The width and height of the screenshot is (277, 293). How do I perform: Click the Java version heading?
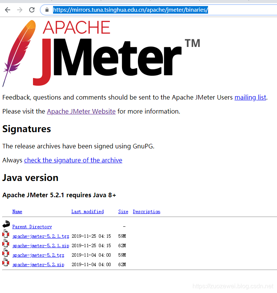point(30,178)
